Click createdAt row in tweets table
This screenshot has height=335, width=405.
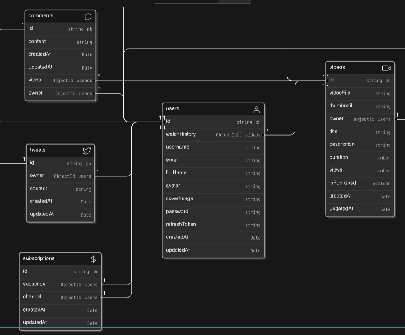click(x=61, y=202)
